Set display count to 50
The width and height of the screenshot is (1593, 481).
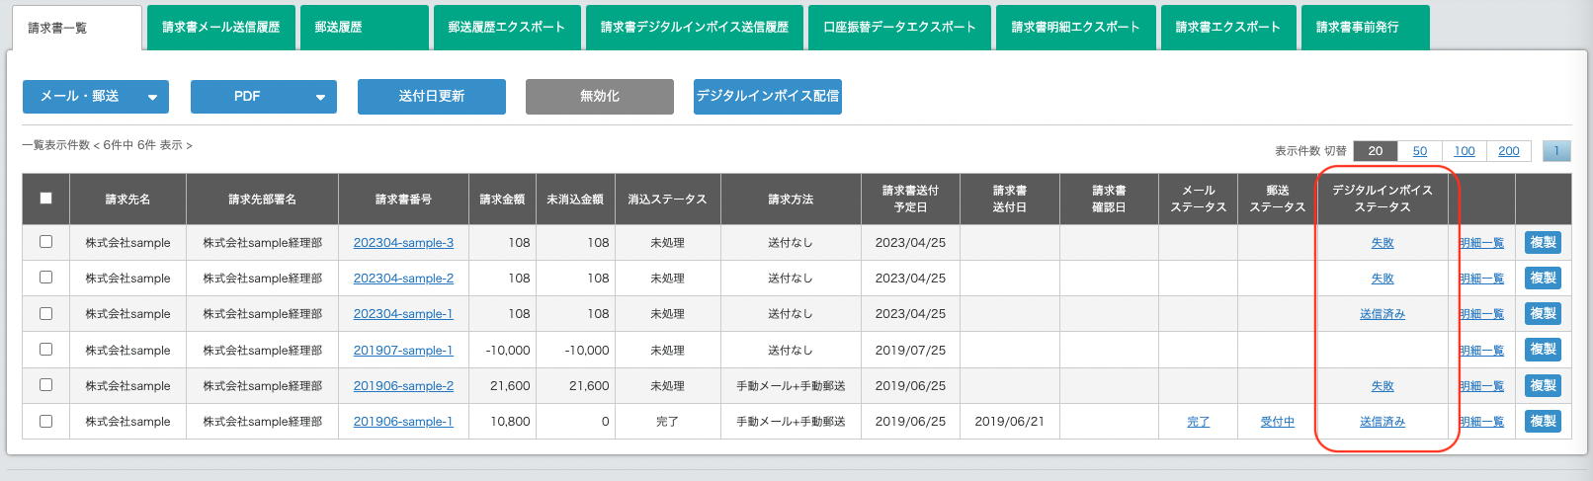click(1420, 151)
